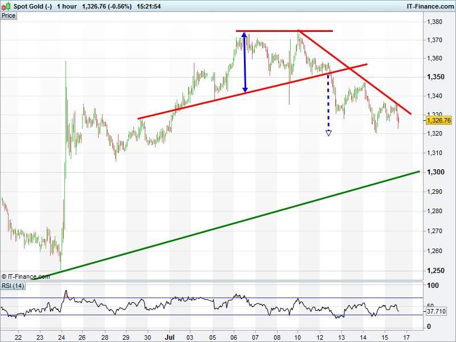The height and width of the screenshot is (342, 456).
Task: Click the 22 date label on time axis
Action: click(18, 337)
